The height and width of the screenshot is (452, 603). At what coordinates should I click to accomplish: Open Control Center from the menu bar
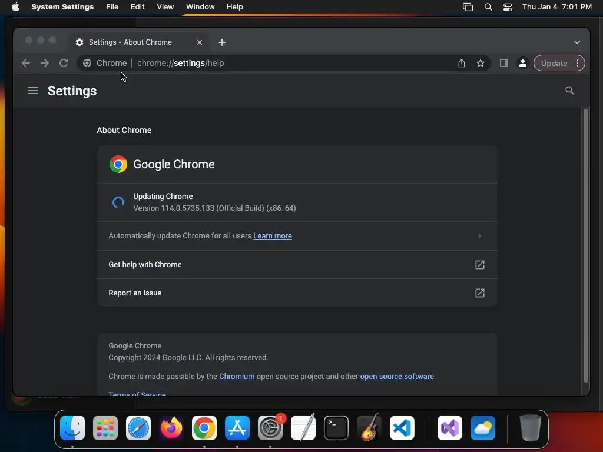pos(507,7)
